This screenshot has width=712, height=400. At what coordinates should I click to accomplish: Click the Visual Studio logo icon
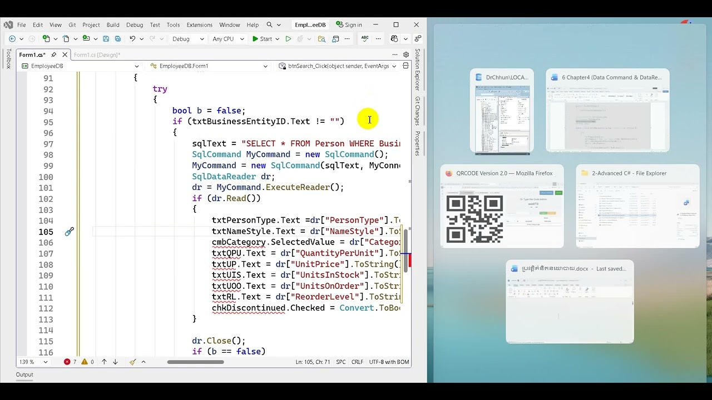coord(8,25)
